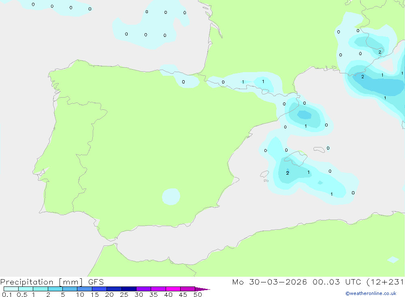Click the 2–5 mm legend color swatch

(55, 289)
